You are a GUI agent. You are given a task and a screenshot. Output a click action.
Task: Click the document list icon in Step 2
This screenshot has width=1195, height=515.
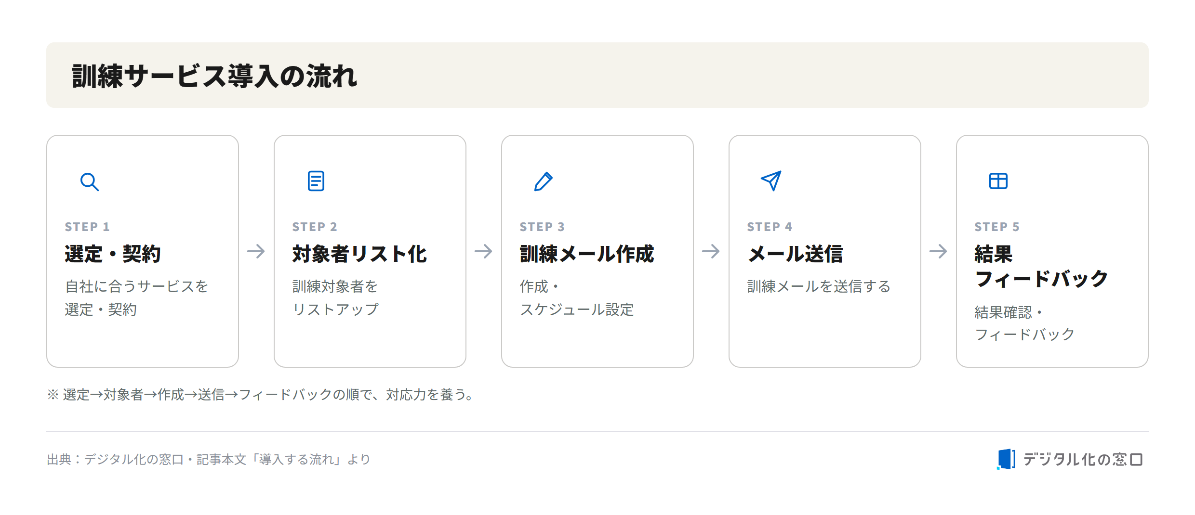[x=316, y=181]
